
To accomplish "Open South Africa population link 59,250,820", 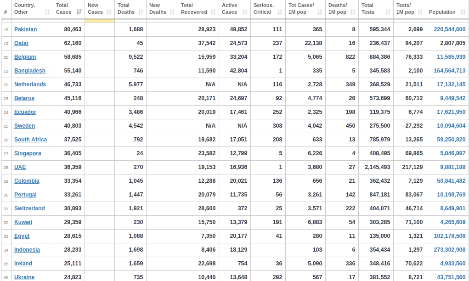I will [x=451, y=139].
